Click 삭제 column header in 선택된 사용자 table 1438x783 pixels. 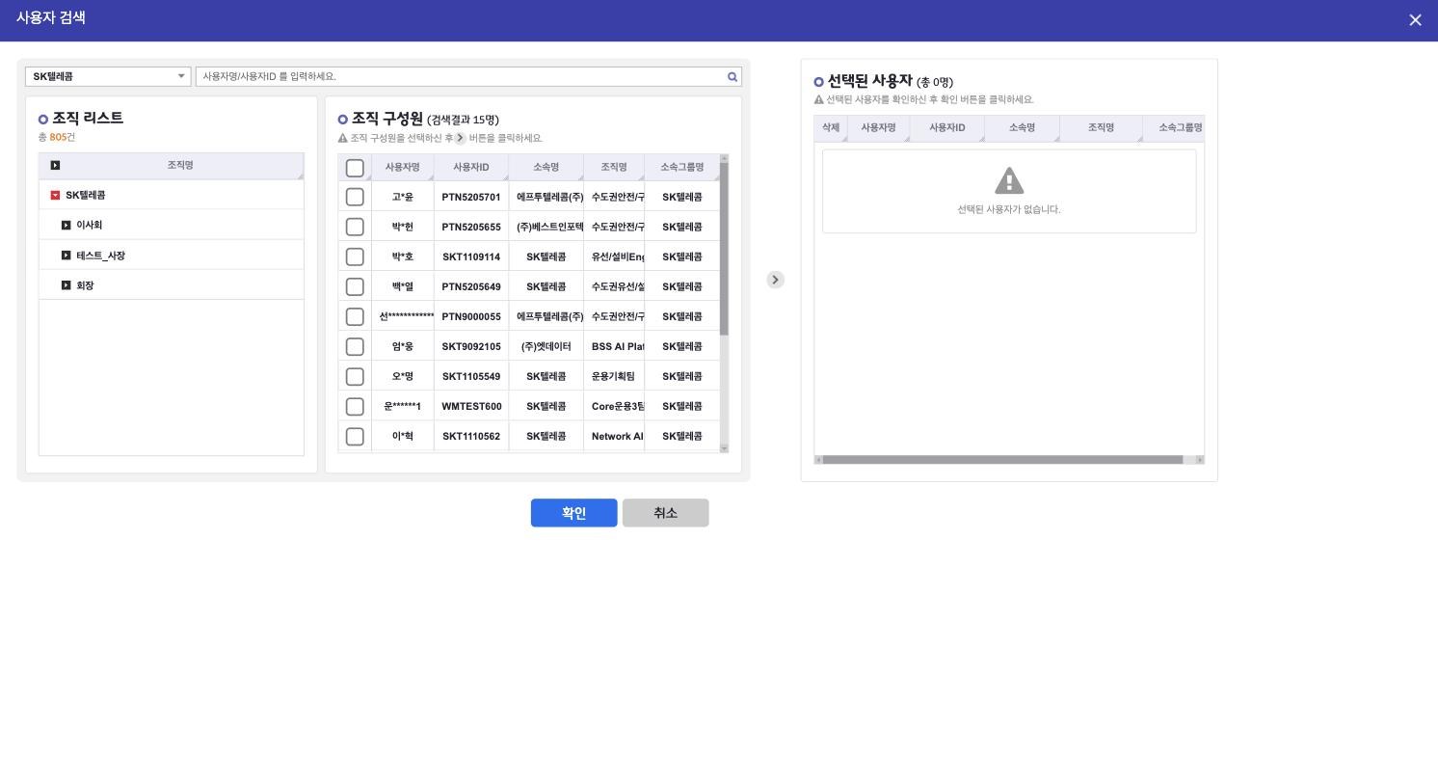[831, 128]
